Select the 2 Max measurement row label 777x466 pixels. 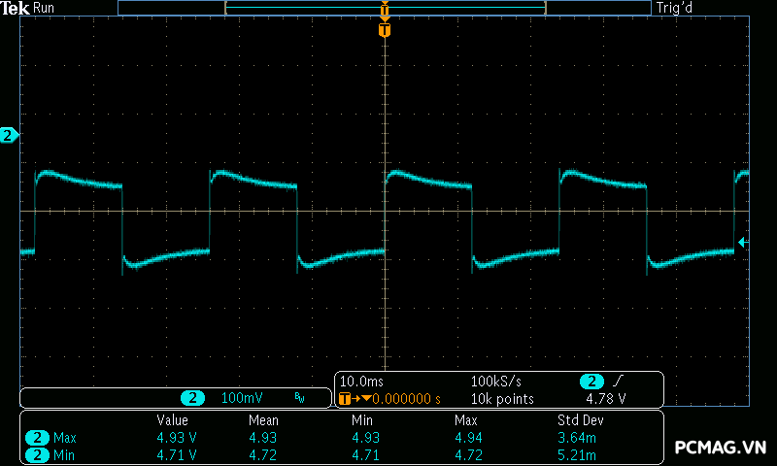53,438
